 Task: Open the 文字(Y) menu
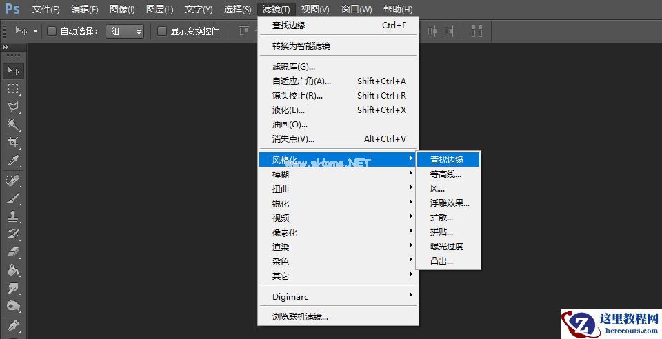tap(199, 9)
